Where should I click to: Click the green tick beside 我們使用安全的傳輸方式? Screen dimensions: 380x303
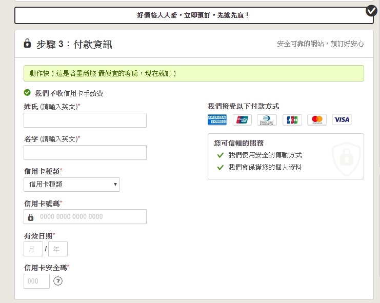coord(221,155)
